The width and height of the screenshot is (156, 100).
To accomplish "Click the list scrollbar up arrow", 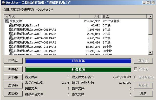I will [150, 17].
